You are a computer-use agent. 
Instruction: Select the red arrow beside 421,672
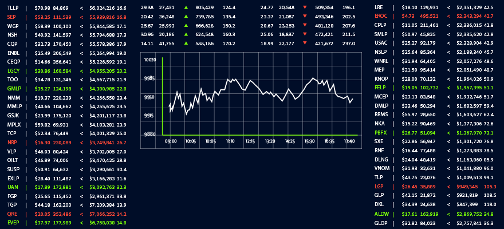click(x=304, y=43)
